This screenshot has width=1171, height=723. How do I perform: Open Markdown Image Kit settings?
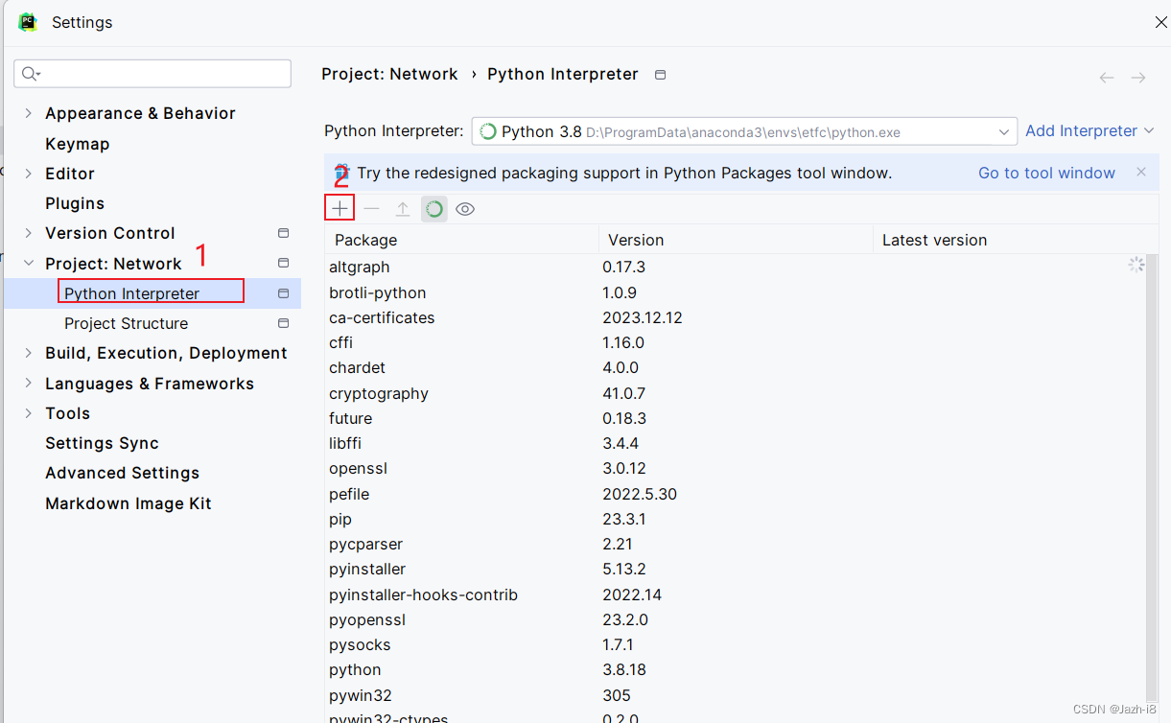coord(129,503)
